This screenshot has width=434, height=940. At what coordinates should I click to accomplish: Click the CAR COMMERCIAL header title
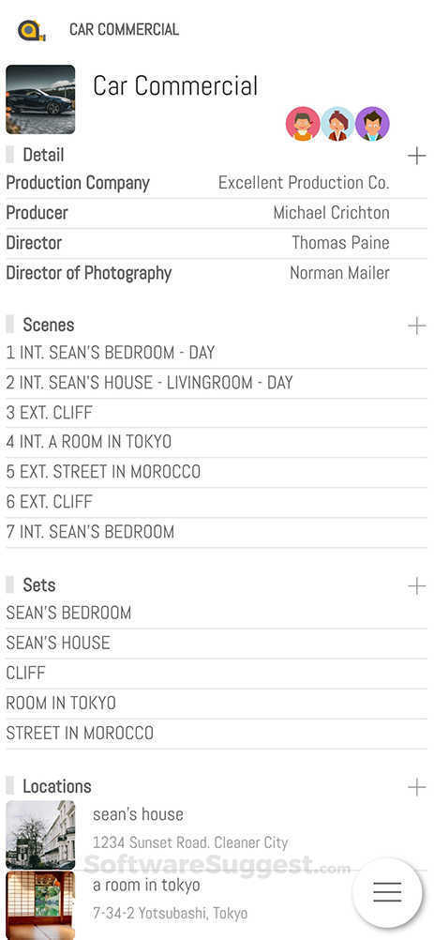pos(124,29)
